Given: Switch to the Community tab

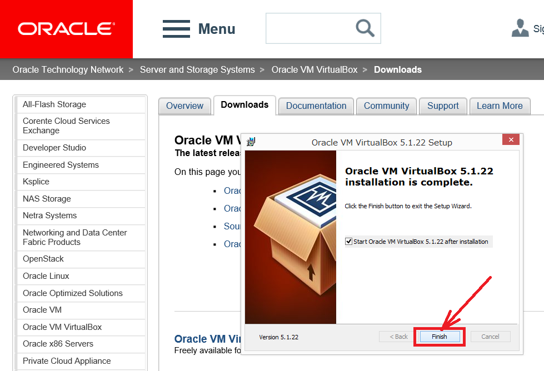Looking at the screenshot, I should 387,106.
